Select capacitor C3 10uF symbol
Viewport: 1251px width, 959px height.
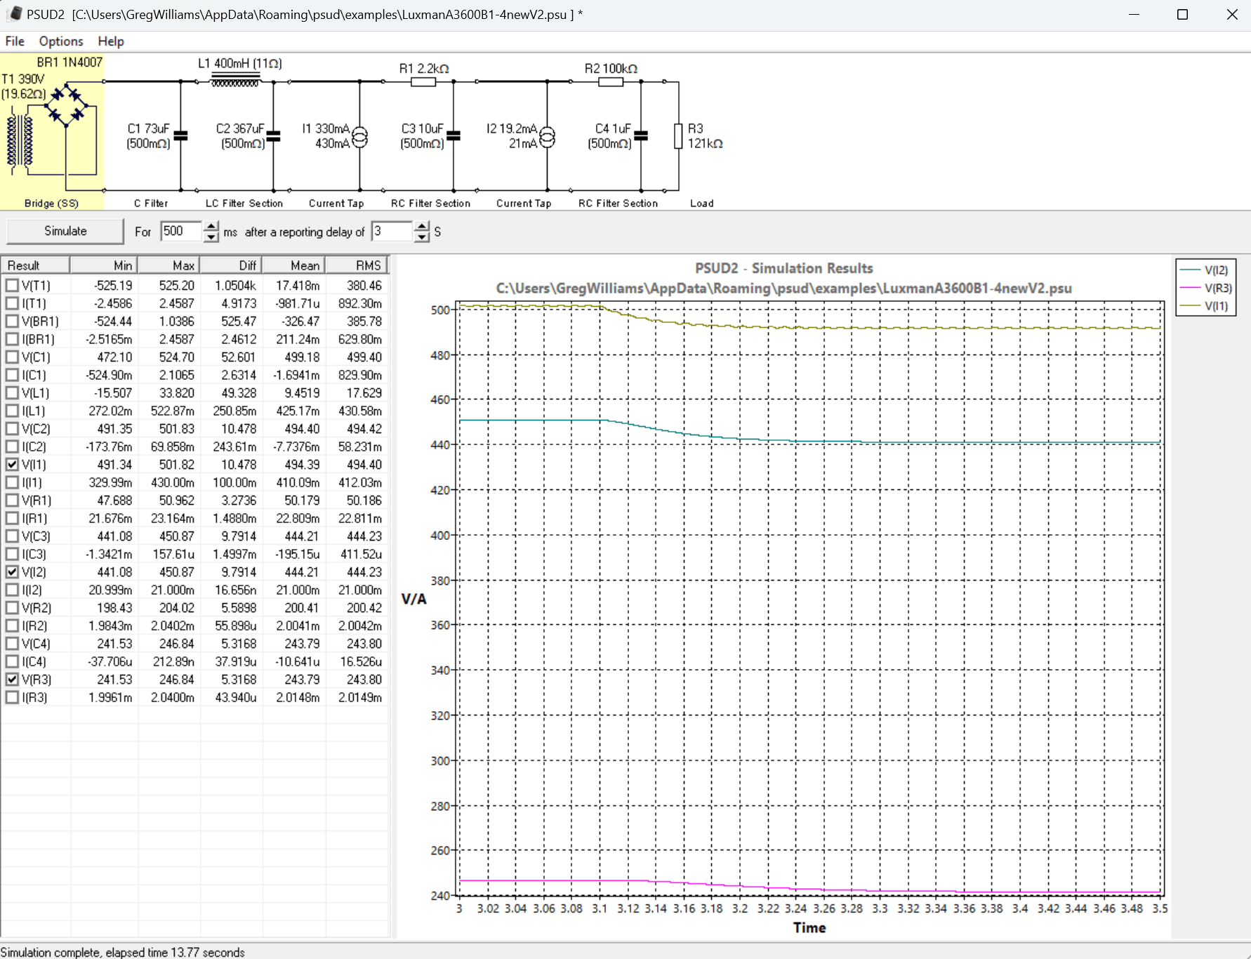pyautogui.click(x=454, y=135)
